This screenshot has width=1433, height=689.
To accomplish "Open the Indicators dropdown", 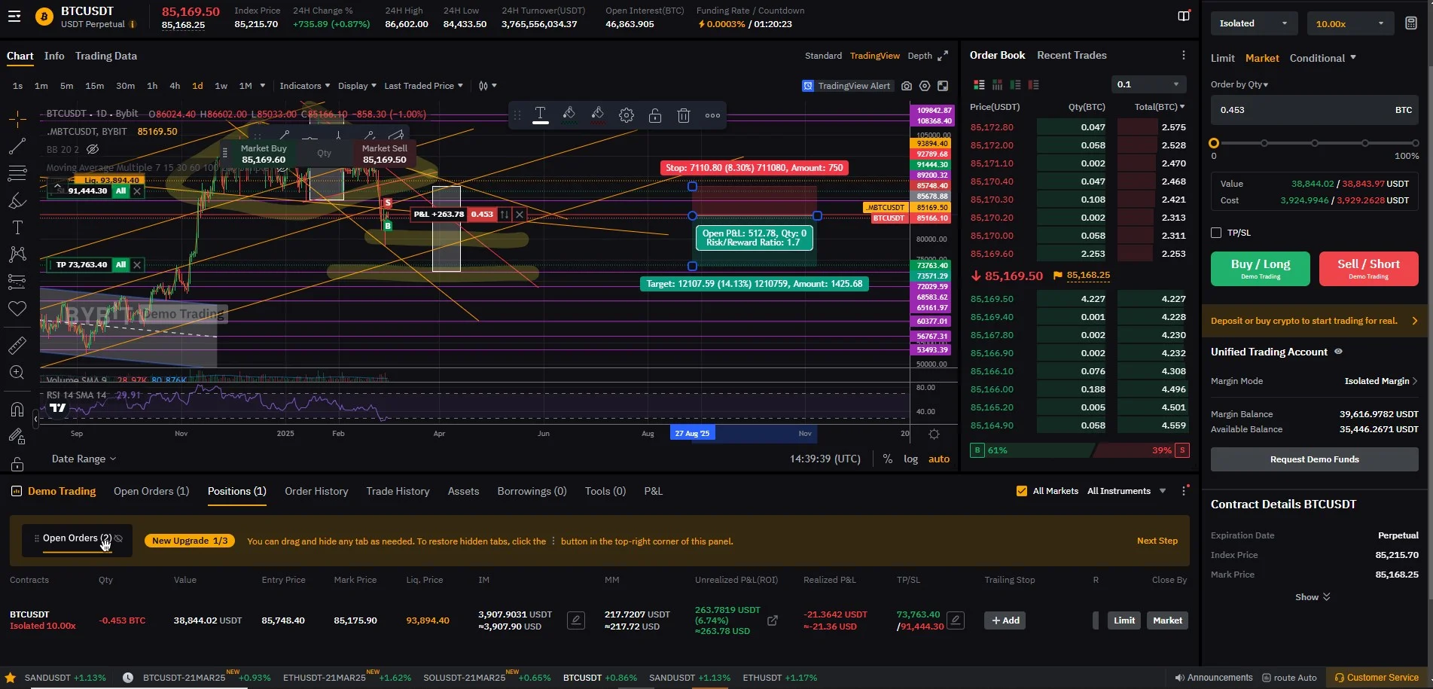I will (305, 86).
